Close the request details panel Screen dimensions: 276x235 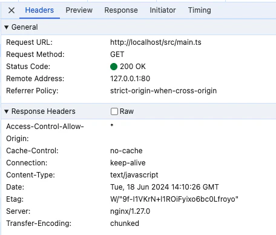click(x=11, y=10)
